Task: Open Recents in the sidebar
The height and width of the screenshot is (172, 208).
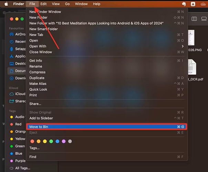Action: [x=17, y=42]
